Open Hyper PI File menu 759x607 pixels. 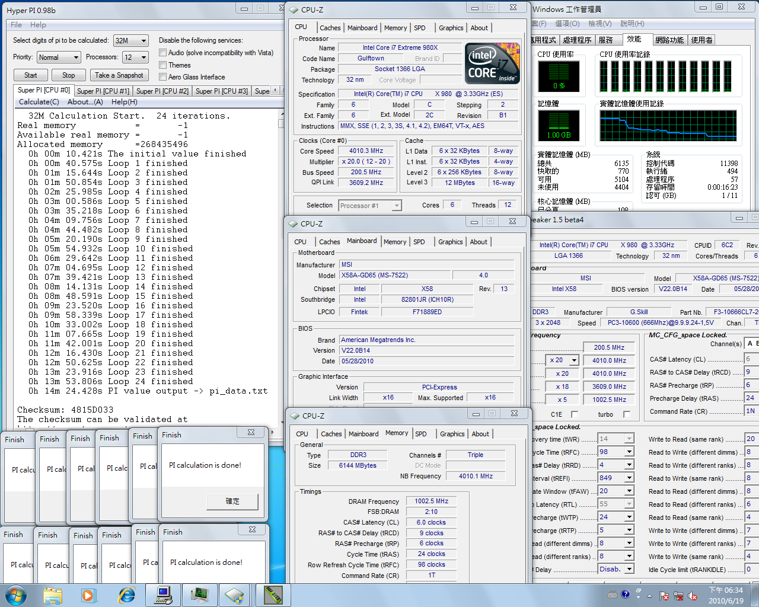16,25
